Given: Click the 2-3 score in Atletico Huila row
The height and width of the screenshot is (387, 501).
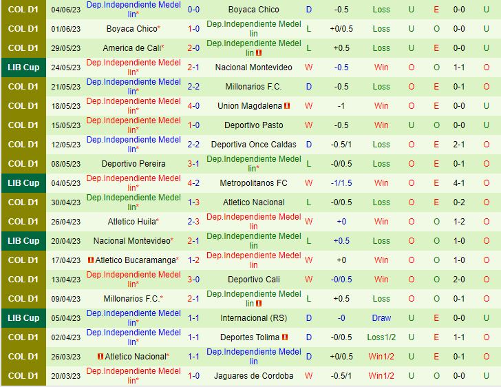Looking at the screenshot, I should click(x=193, y=222).
